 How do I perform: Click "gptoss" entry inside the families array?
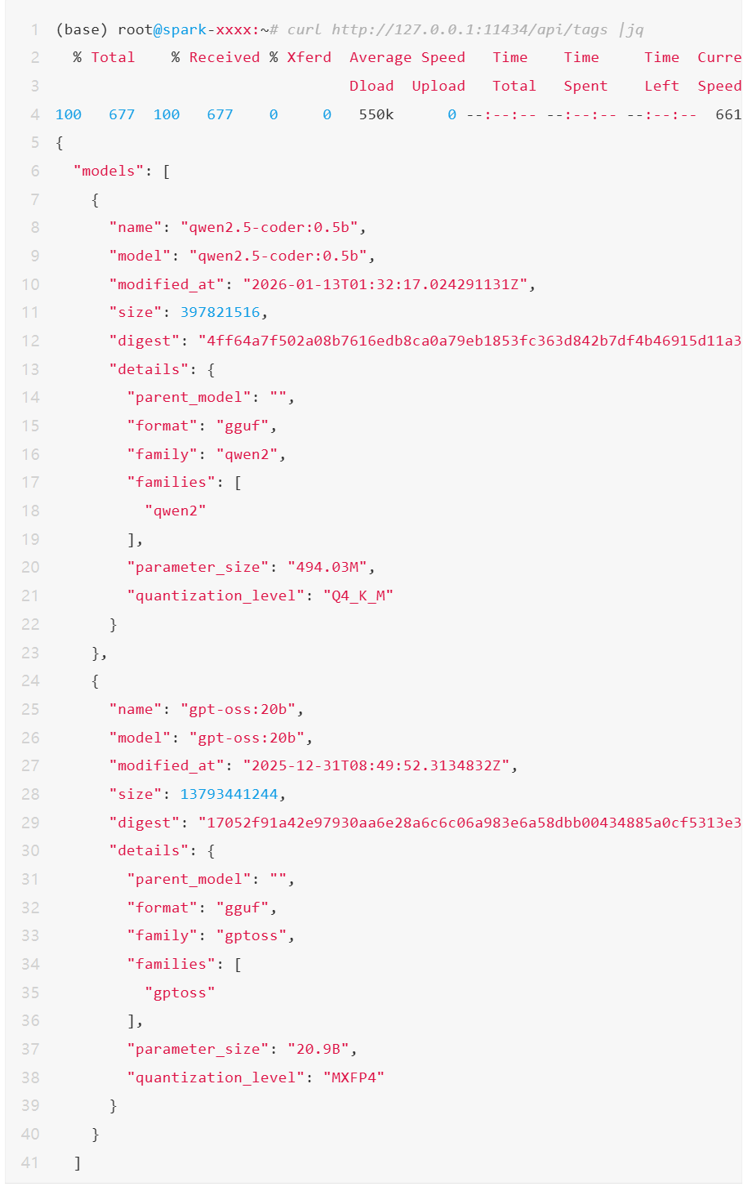tap(180, 992)
